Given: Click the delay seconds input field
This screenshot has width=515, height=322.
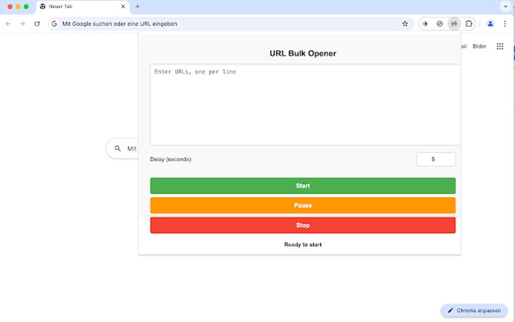Looking at the screenshot, I should point(436,159).
